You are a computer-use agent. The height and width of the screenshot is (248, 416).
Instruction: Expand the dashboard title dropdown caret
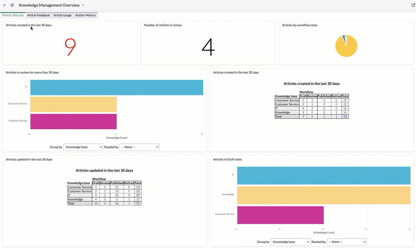83,5
